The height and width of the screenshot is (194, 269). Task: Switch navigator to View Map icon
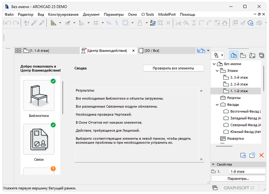point(243,55)
